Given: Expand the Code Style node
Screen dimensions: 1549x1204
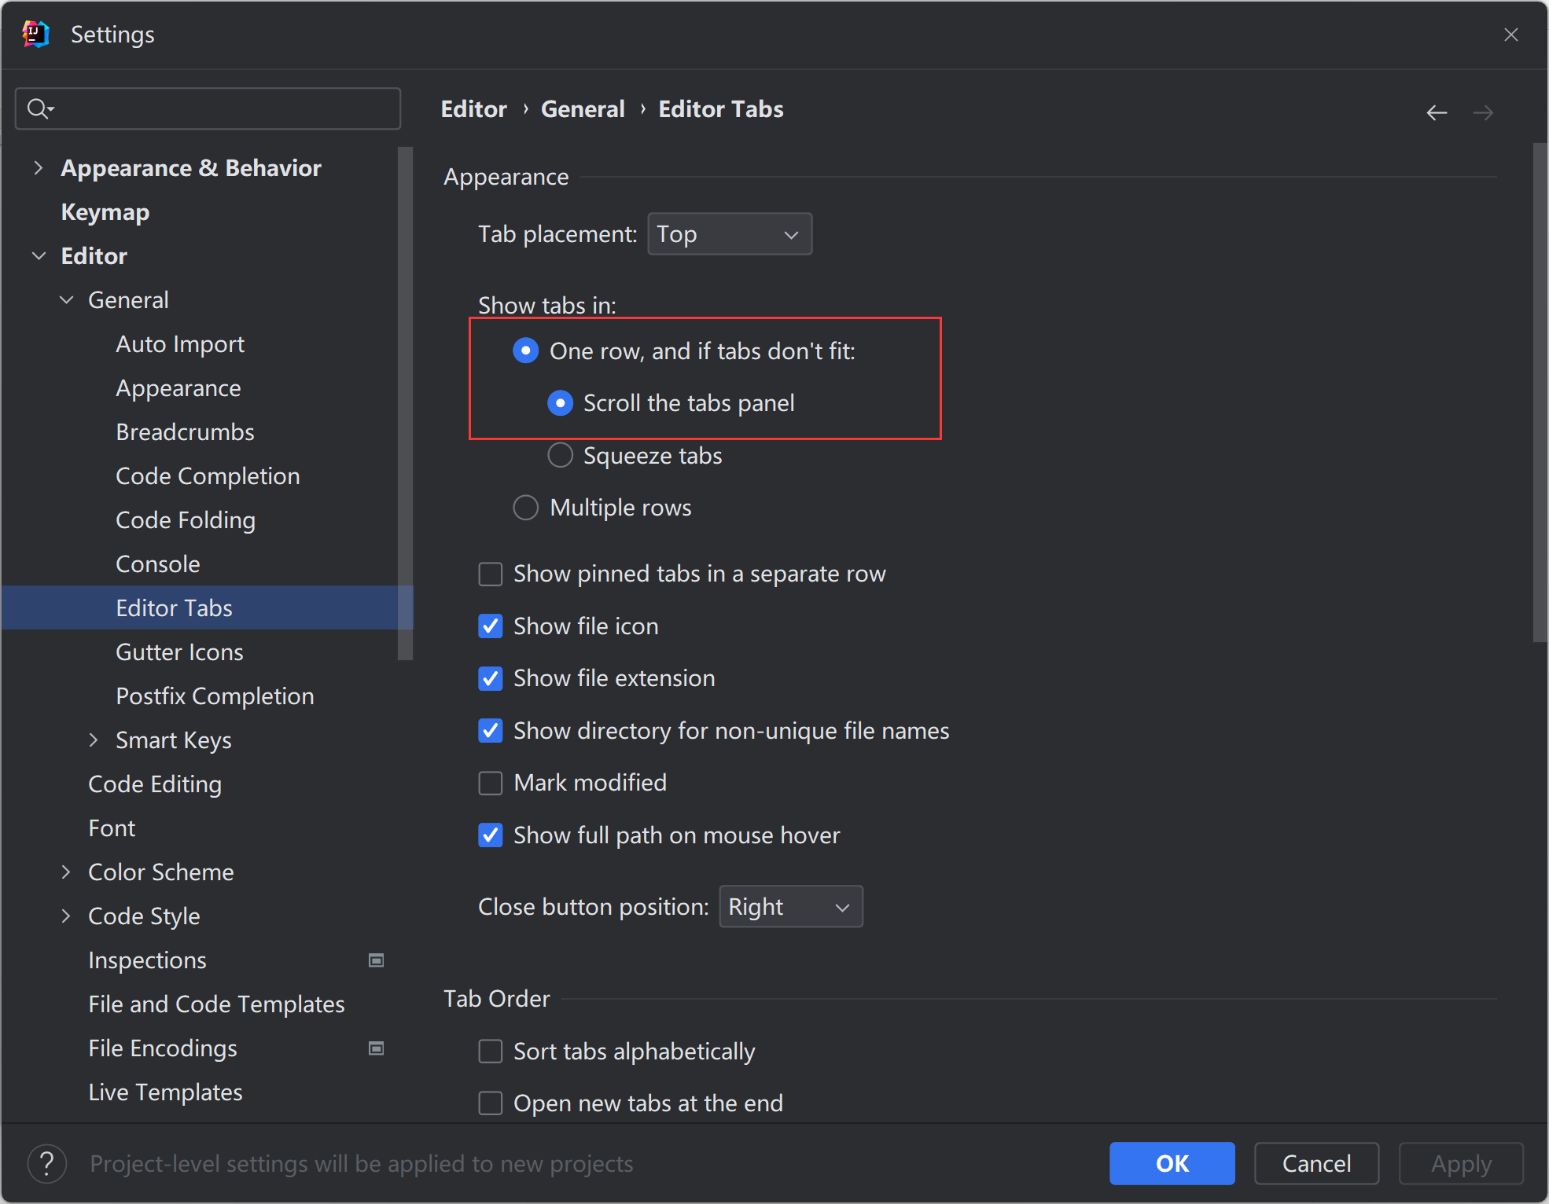Looking at the screenshot, I should [x=66, y=916].
